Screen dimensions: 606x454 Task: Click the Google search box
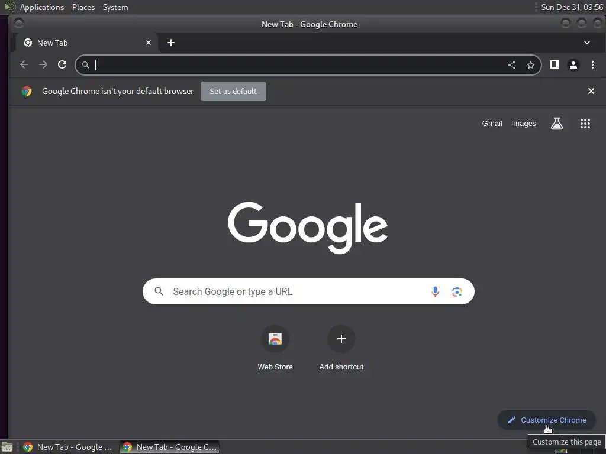click(x=308, y=291)
